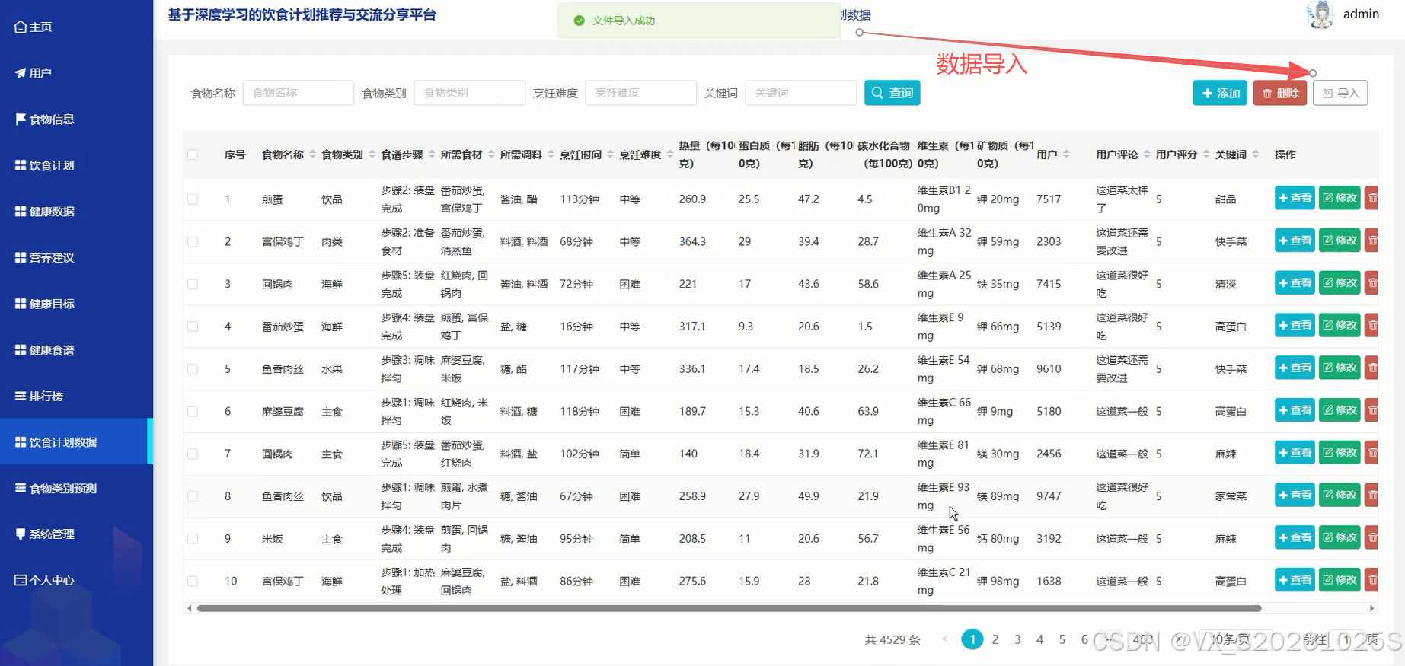Click the 排行榜 list icon

point(21,396)
